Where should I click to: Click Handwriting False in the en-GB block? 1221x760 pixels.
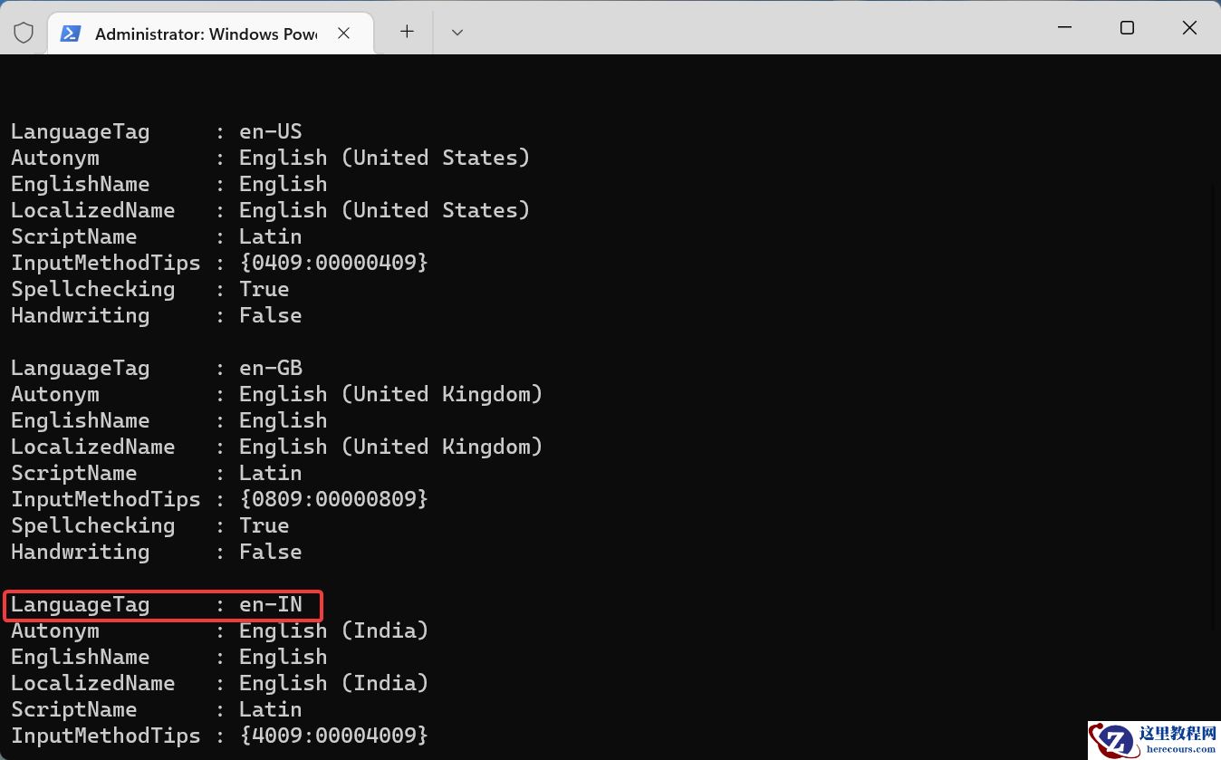pyautogui.click(x=157, y=552)
